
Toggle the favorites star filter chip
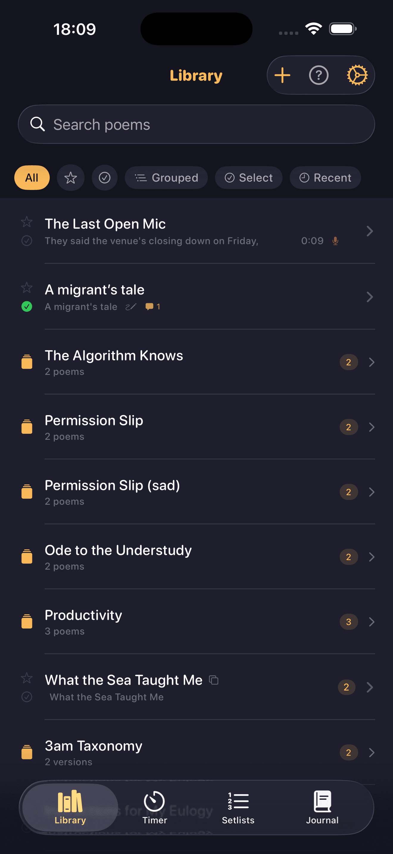pyautogui.click(x=71, y=178)
